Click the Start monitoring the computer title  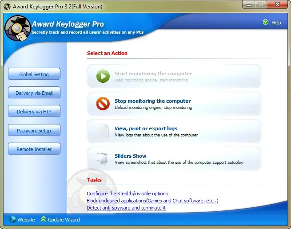153,74
